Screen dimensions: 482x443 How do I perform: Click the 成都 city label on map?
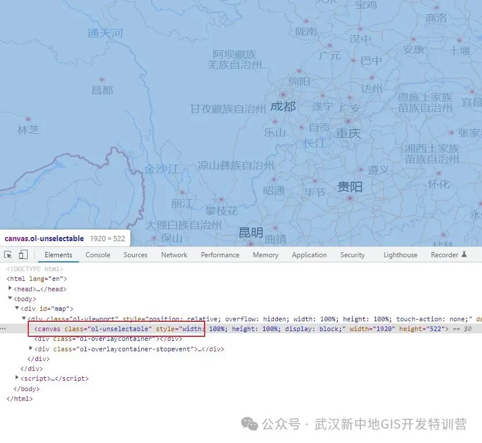click(x=283, y=107)
